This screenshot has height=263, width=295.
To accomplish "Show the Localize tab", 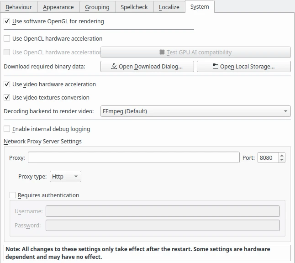I will coord(169,7).
